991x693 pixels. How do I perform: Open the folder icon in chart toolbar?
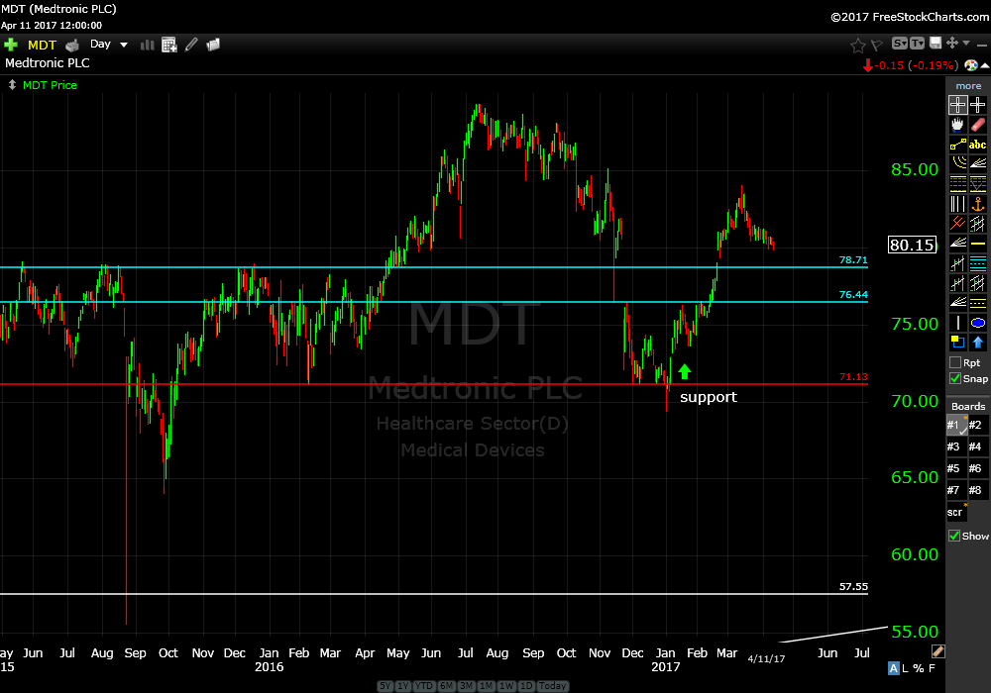213,45
